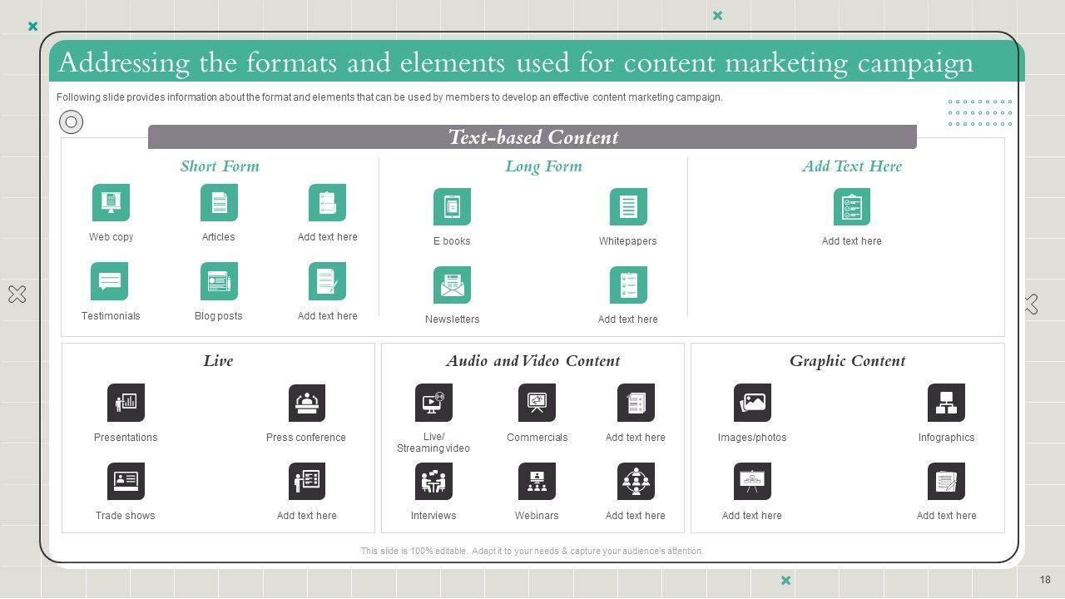1065x599 pixels.
Task: Click the slide title text
Action: coord(515,63)
